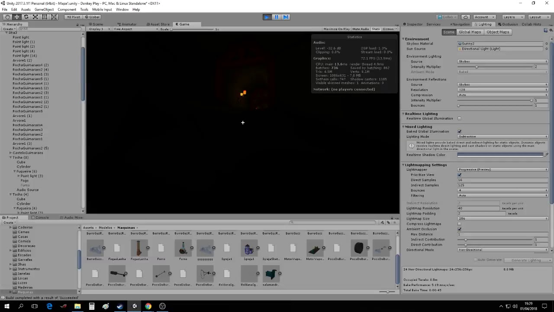Viewport: 554px width, 312px height.
Task: Uncheck the Ambient Occlusion checkbox
Action: 460,229
